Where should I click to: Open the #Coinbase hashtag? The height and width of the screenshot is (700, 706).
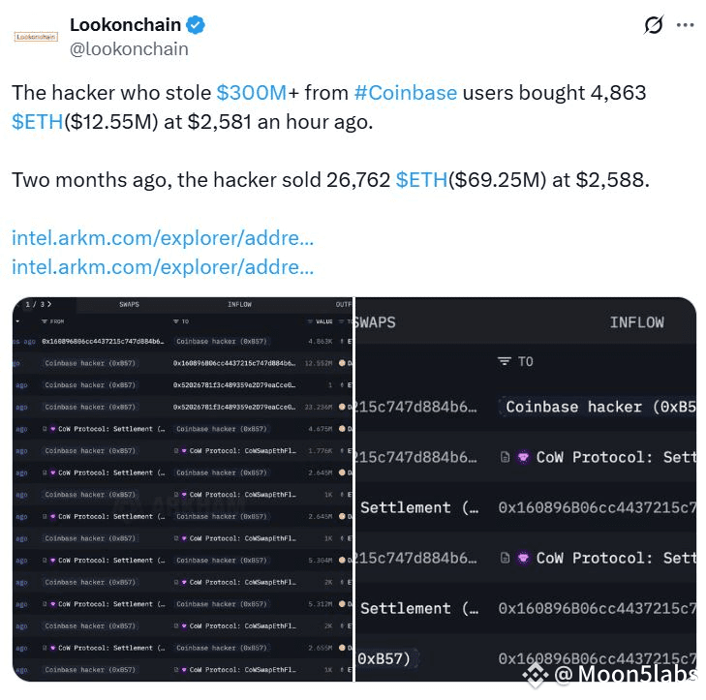(405, 93)
